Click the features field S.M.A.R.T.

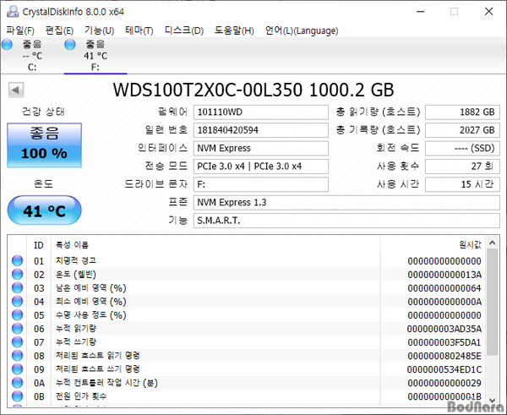tap(346, 221)
